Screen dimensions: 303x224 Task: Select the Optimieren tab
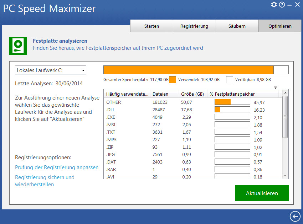280,26
